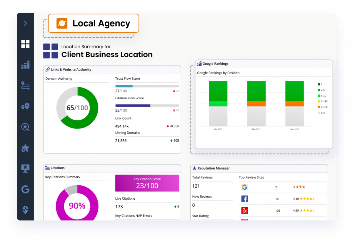Click the 65/100 Domain Authority donut chart

tap(77, 108)
